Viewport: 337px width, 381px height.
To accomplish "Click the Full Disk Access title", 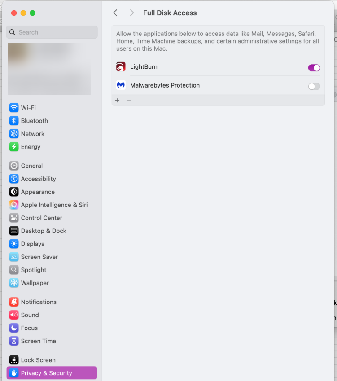I will [x=170, y=13].
